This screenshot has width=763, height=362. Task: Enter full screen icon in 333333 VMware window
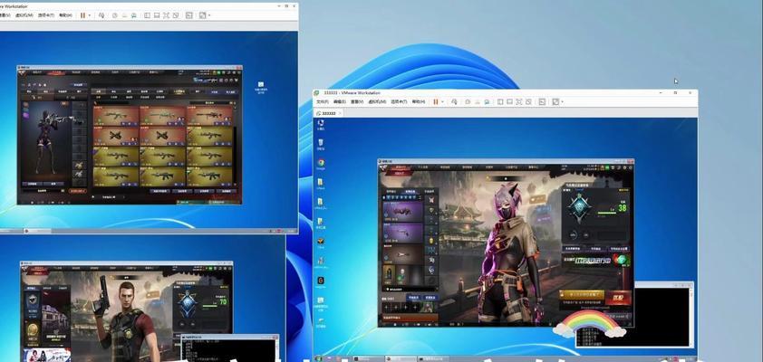(518, 101)
